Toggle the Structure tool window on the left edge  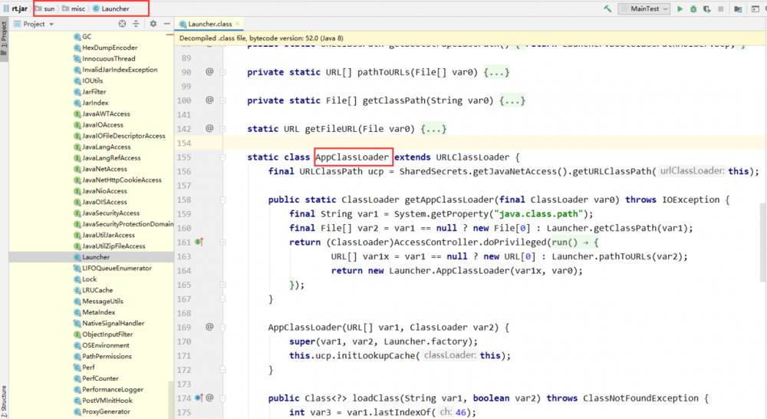(x=4, y=398)
